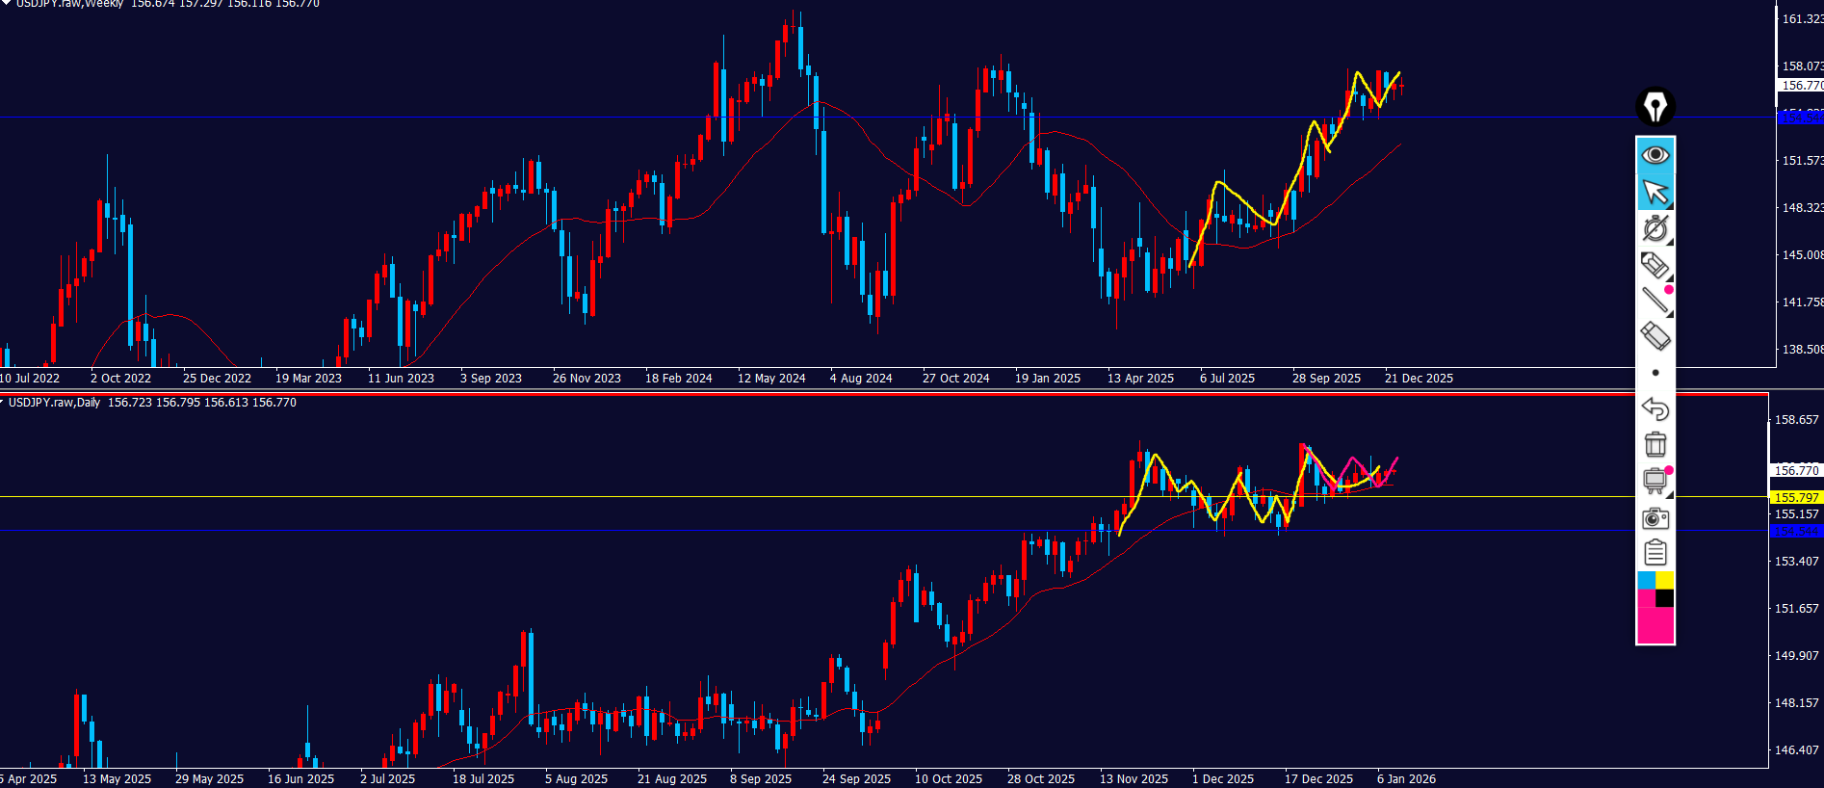Delete all drawings with the trash can
This screenshot has height=788, width=1824.
1655,444
